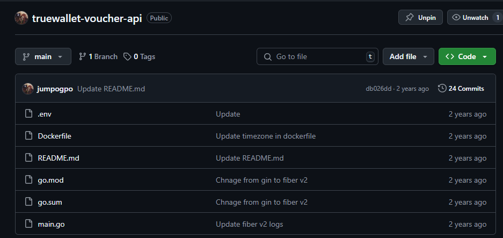Expand the main branch selector dropdown
Image resolution: width=503 pixels, height=238 pixels.
click(43, 56)
